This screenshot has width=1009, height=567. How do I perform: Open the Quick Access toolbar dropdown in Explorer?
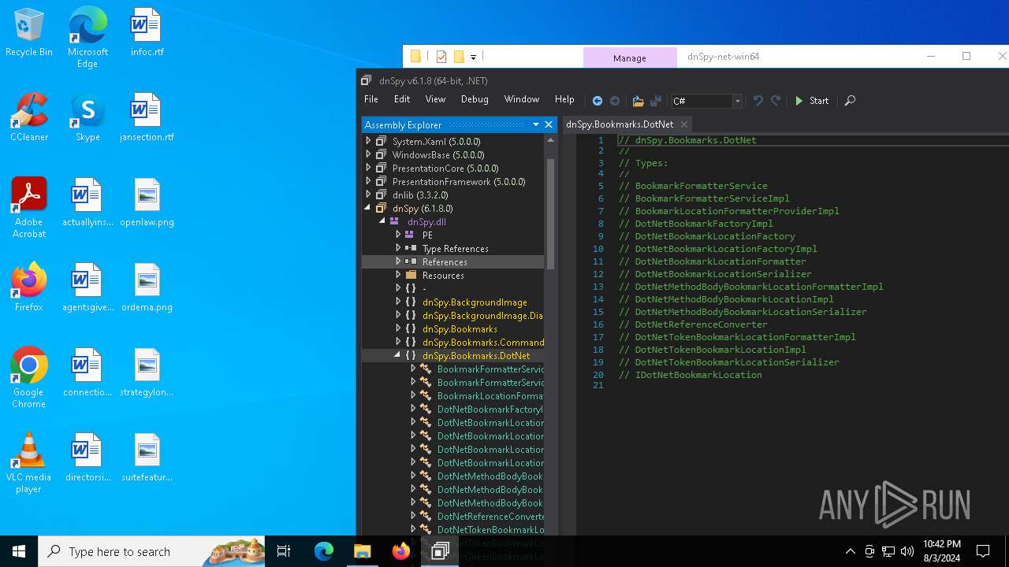[x=473, y=57]
